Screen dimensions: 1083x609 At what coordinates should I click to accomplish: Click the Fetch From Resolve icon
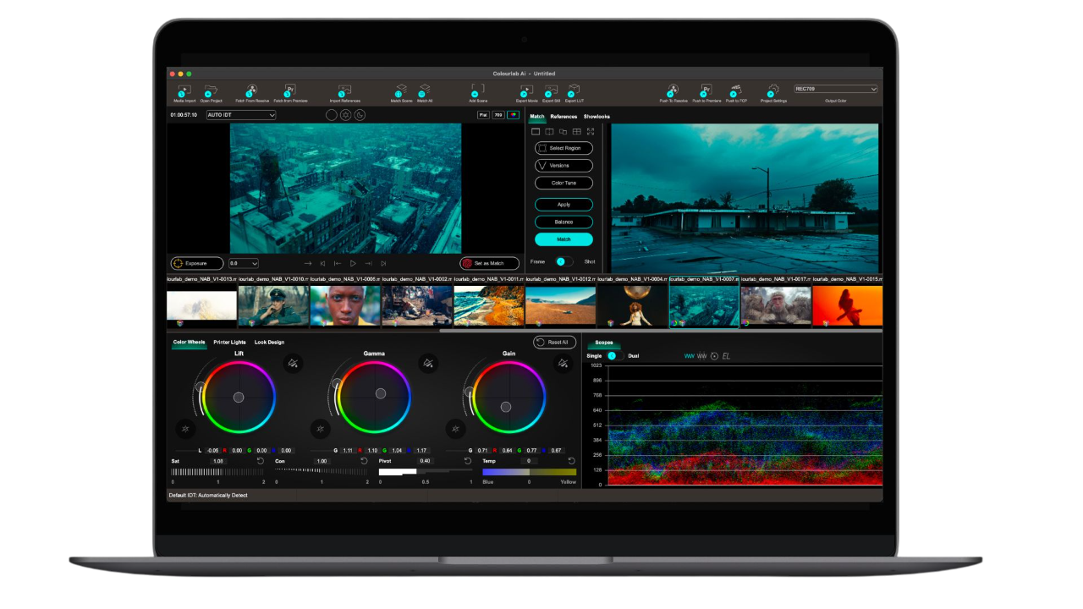[251, 91]
